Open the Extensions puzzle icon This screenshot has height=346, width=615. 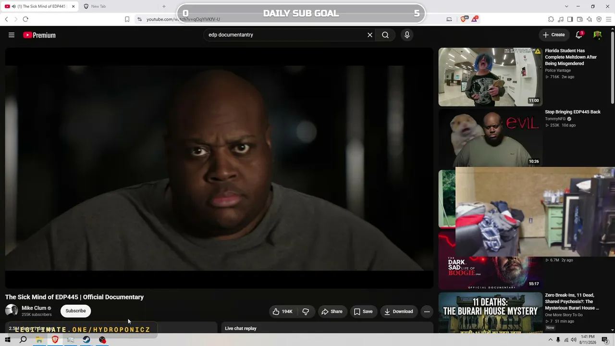click(551, 19)
